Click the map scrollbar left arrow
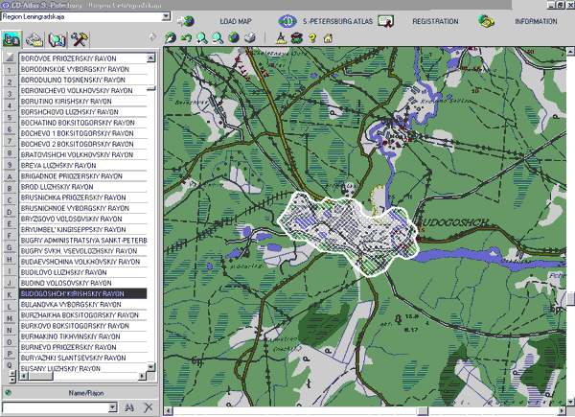This screenshot has height=417, width=575. coord(168,410)
